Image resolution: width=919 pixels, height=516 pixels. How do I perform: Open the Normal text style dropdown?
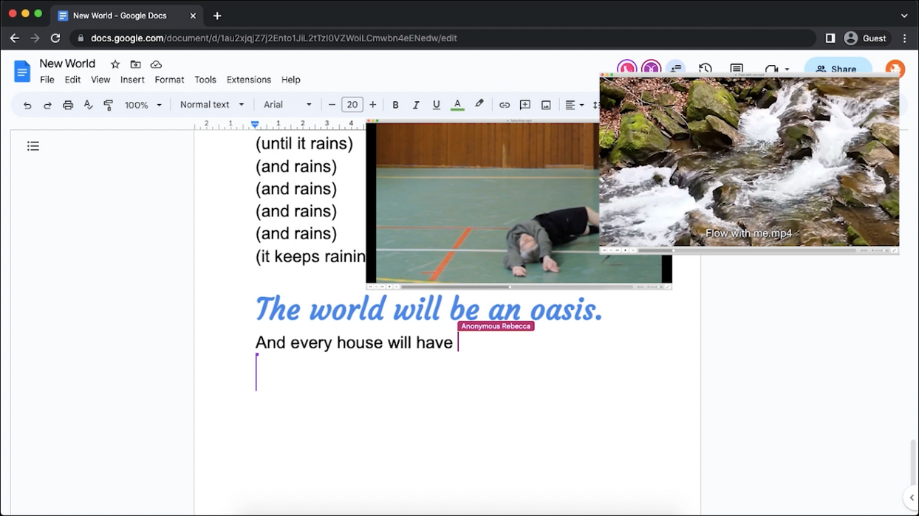(x=212, y=105)
